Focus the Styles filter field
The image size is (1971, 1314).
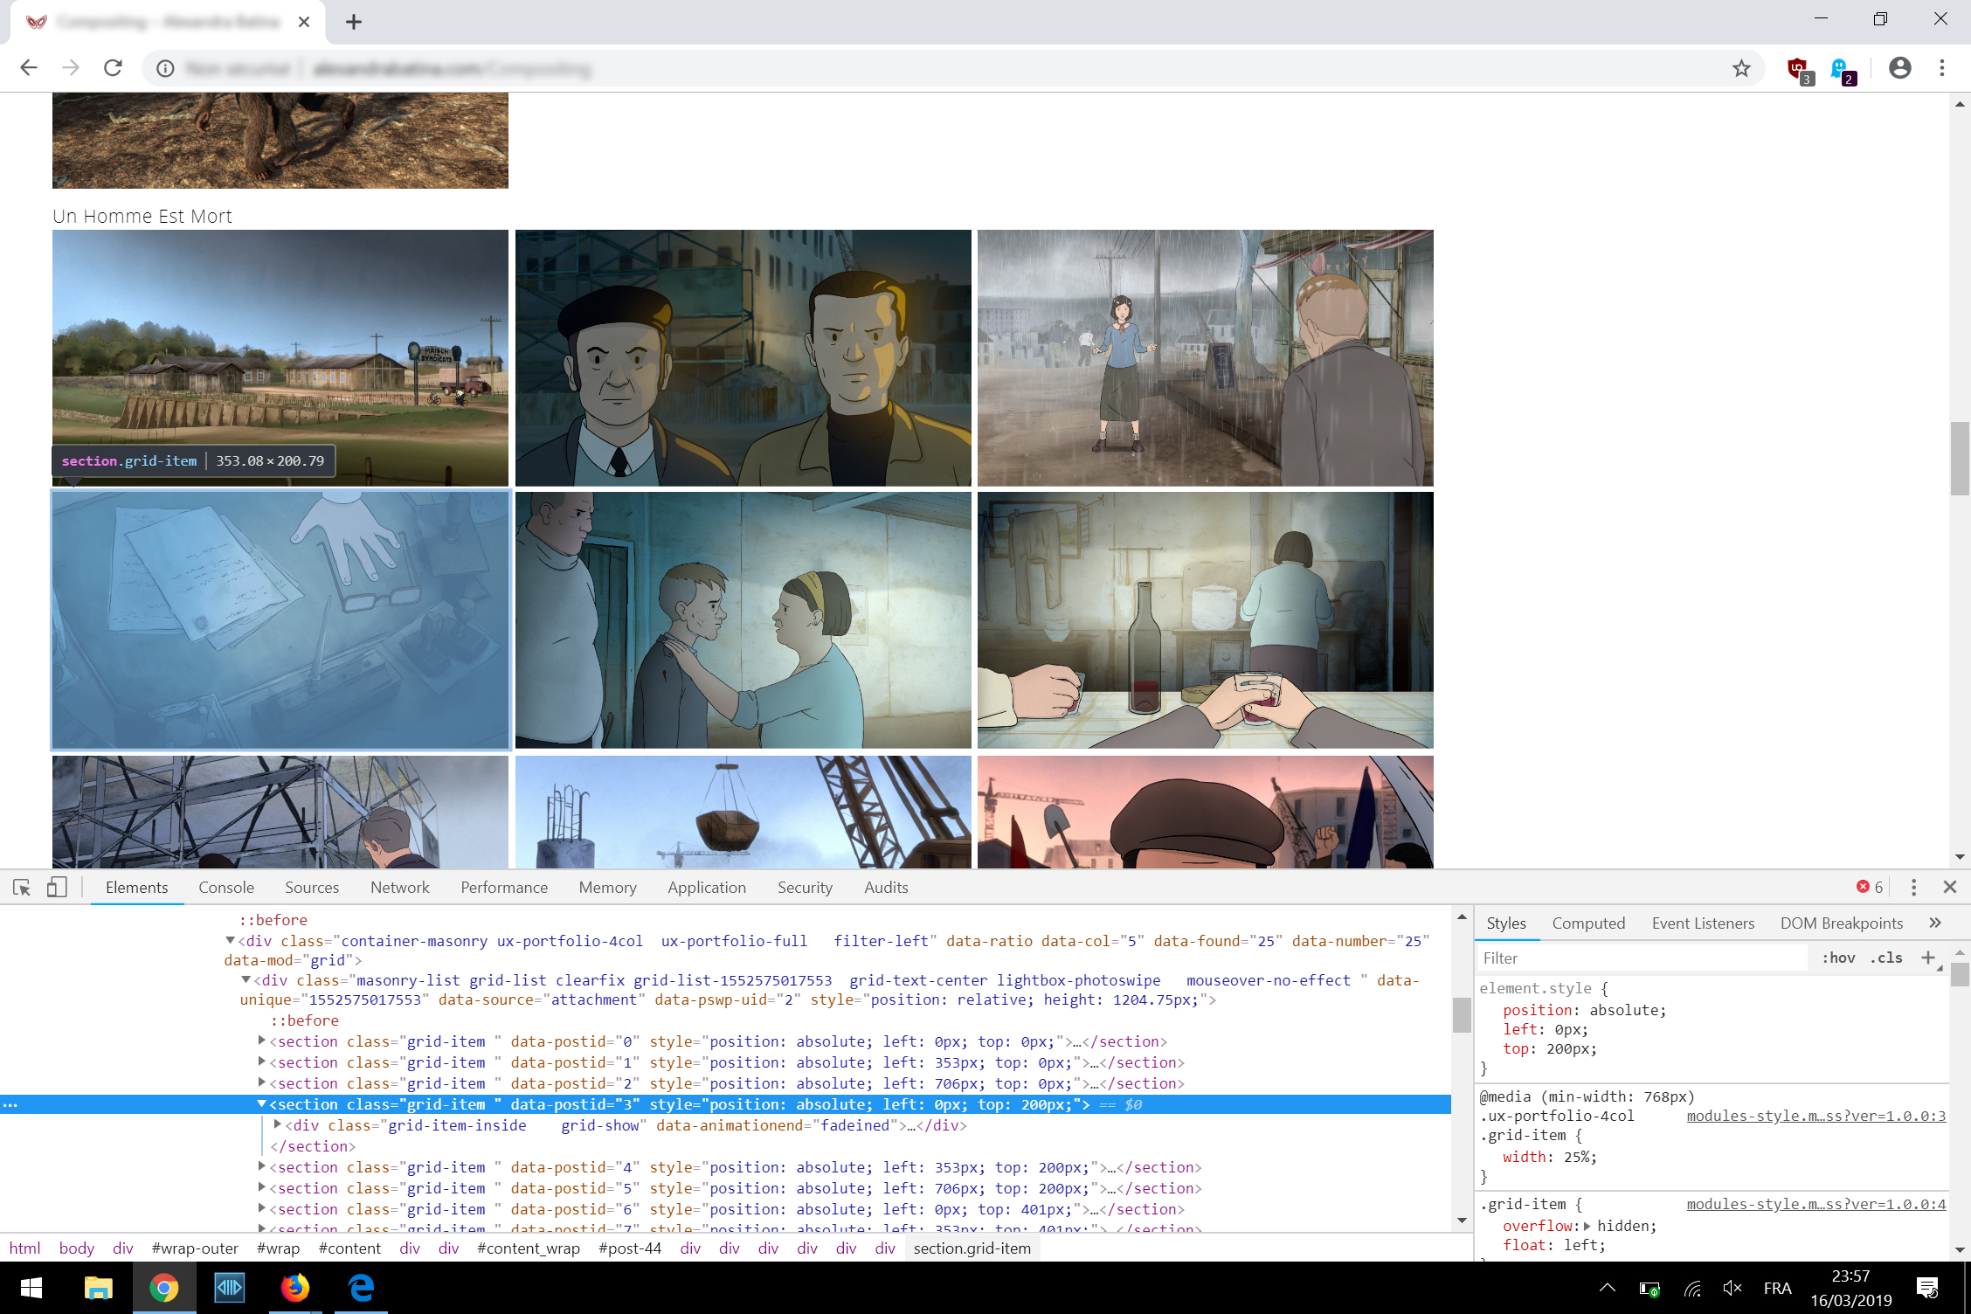tap(1642, 958)
